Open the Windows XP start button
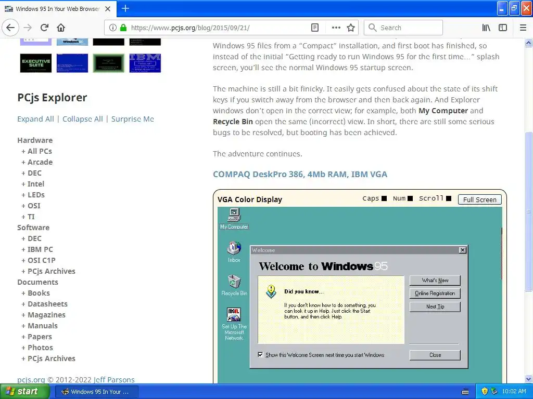This screenshot has width=533, height=399. point(24,392)
